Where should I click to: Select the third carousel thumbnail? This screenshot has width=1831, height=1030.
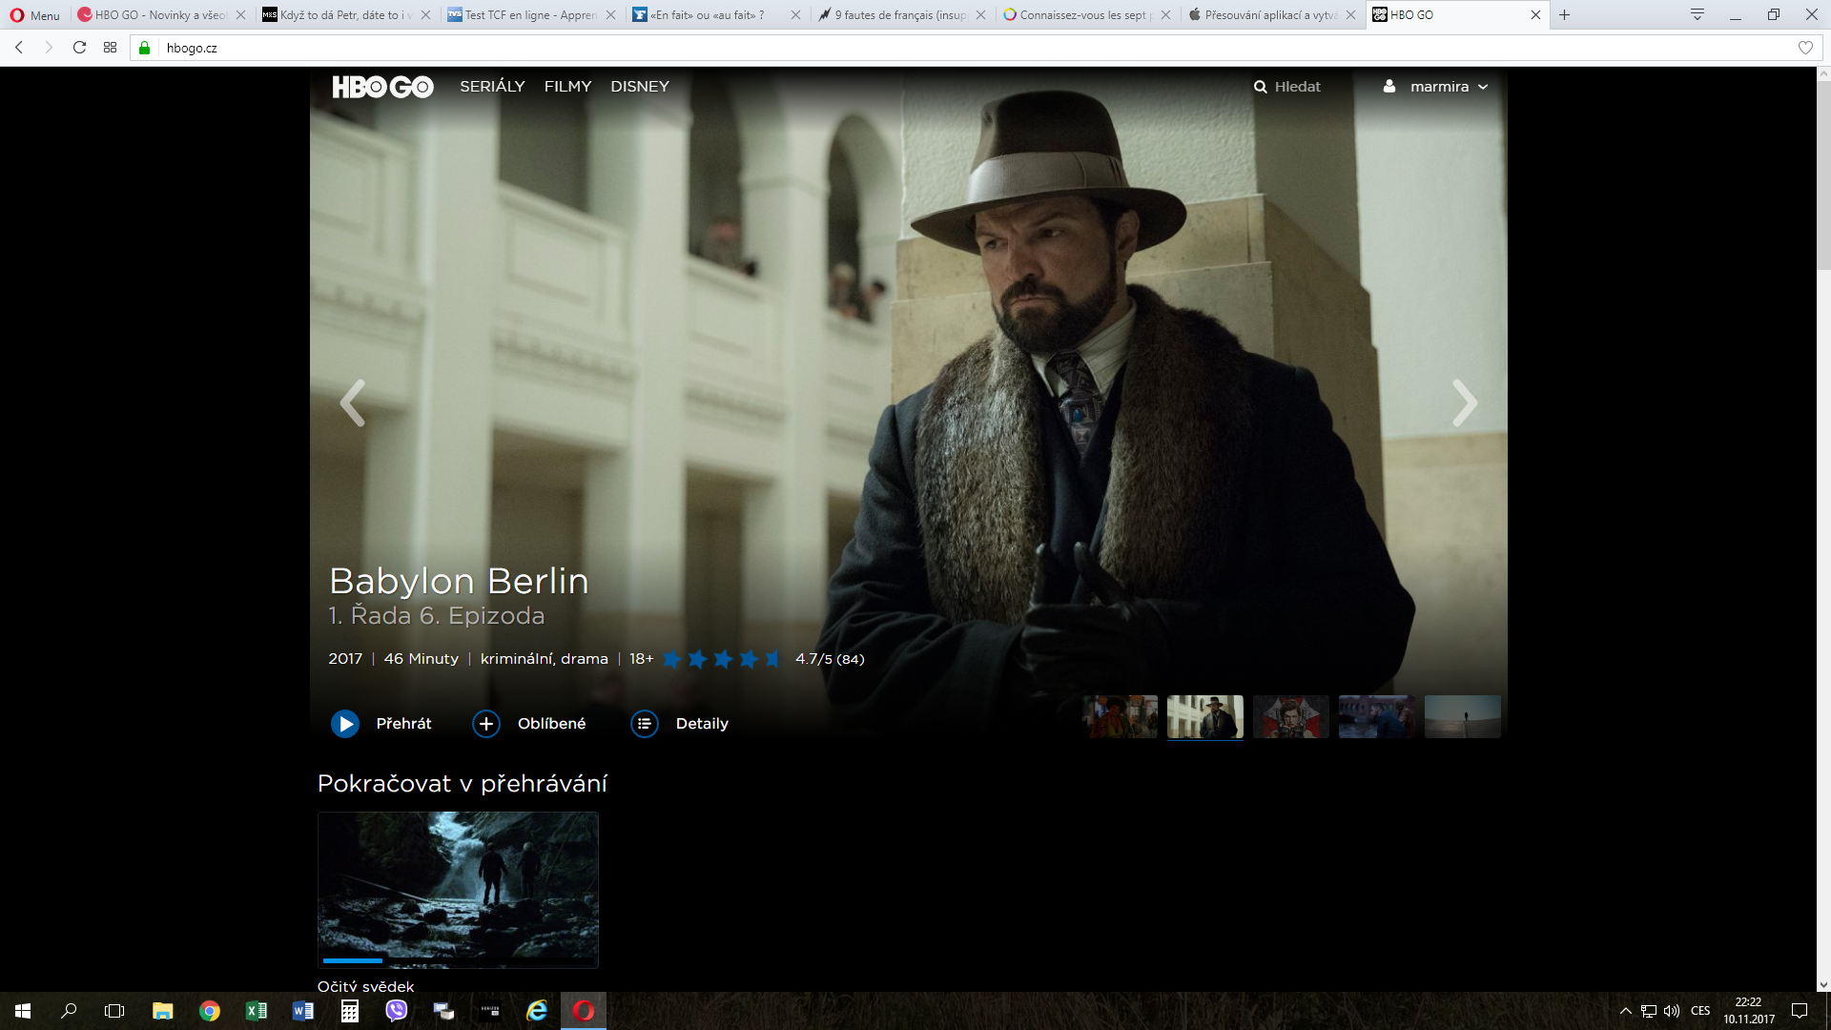click(1290, 716)
